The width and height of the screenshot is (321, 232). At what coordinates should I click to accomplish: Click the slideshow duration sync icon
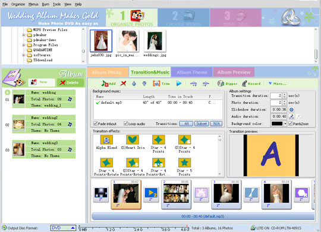(x=291, y=110)
